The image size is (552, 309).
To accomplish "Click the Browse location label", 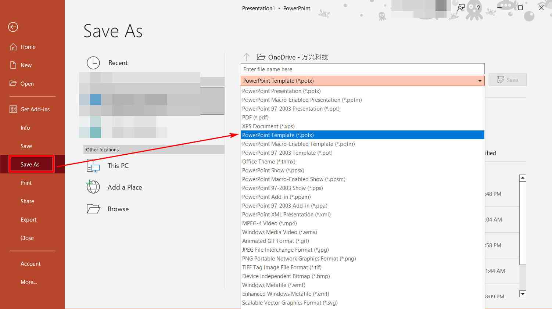I will pyautogui.click(x=118, y=209).
